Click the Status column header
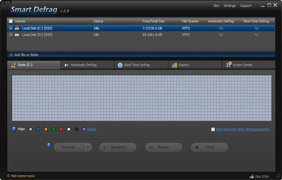 [x=116, y=21]
